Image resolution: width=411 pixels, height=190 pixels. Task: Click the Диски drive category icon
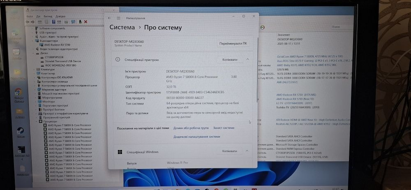(x=37, y=53)
